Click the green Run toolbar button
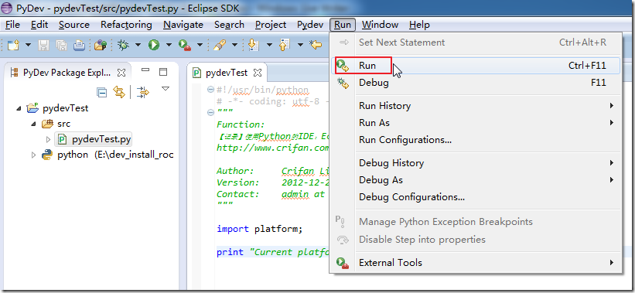 [x=153, y=45]
